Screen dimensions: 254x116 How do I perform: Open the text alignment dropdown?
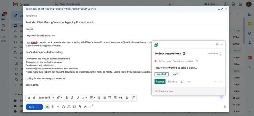pyautogui.click(x=92, y=98)
